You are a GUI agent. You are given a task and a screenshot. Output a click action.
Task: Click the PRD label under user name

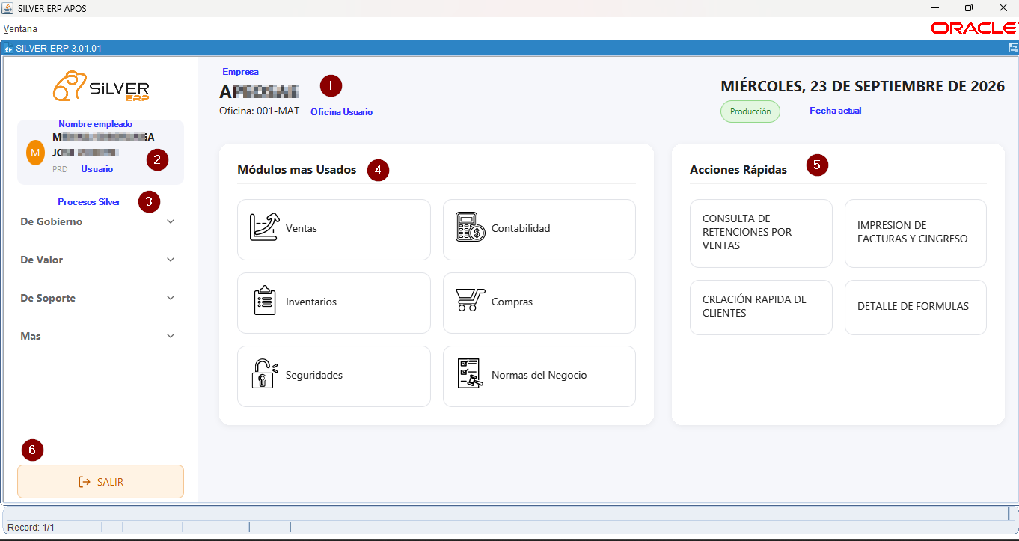click(60, 169)
